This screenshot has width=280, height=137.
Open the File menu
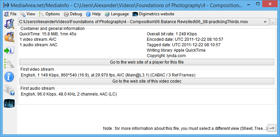tap(10, 14)
